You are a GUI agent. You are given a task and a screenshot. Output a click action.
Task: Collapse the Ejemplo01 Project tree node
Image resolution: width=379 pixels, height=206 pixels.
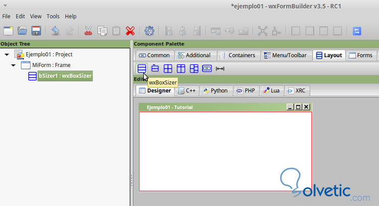pos(7,55)
